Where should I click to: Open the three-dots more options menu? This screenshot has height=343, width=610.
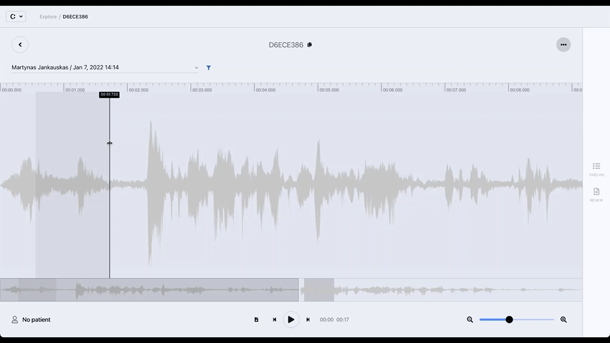pyautogui.click(x=563, y=44)
